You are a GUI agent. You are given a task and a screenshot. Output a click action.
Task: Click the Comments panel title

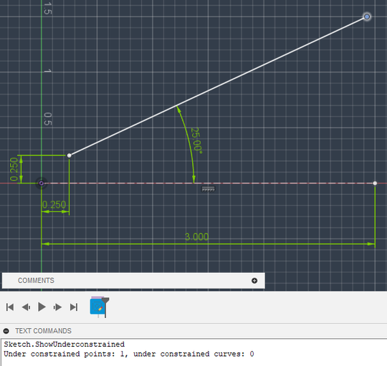36,281
